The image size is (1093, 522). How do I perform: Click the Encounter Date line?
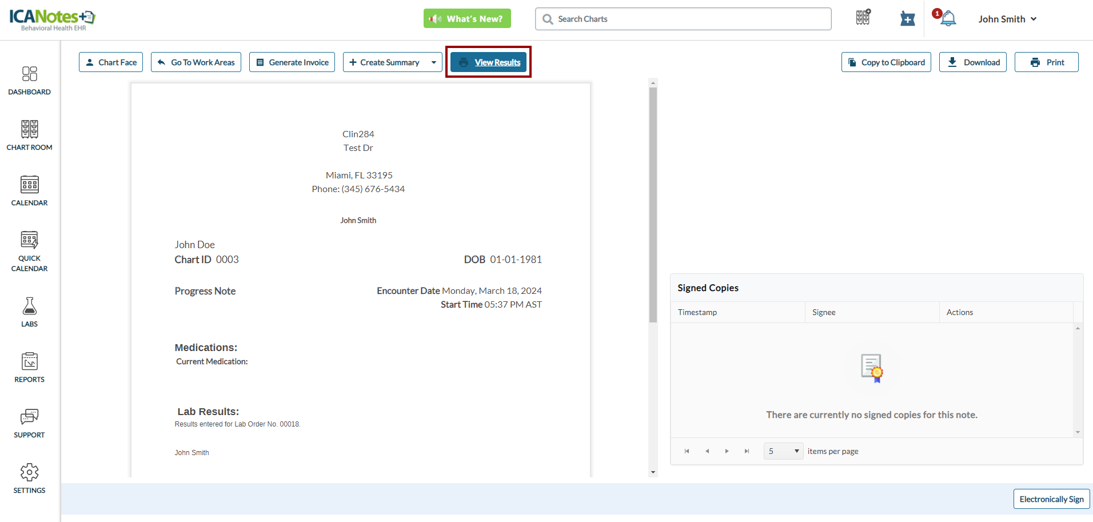(x=459, y=290)
